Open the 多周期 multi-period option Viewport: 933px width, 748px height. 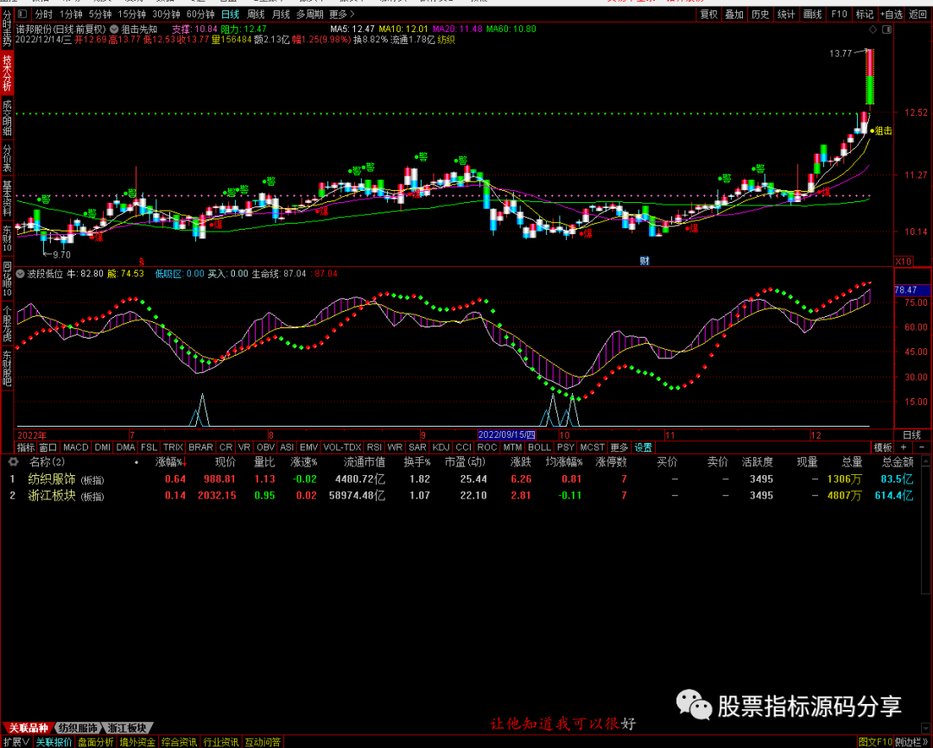(x=310, y=14)
